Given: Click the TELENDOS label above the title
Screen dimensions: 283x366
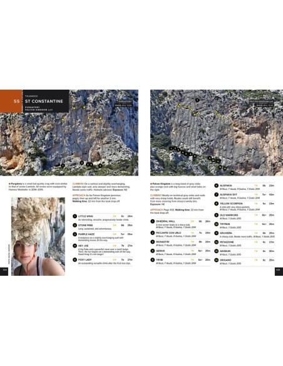Looking at the screenshot, I should [x=31, y=96].
